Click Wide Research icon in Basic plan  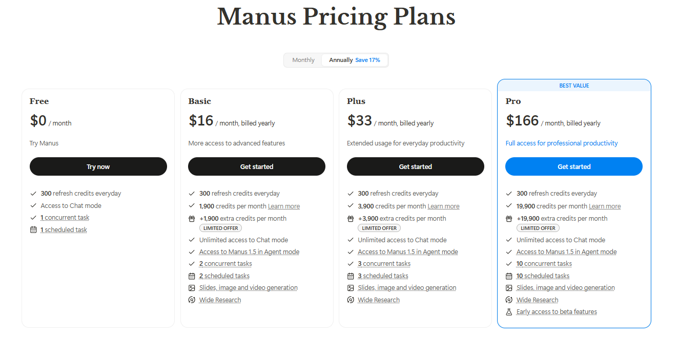(x=192, y=300)
